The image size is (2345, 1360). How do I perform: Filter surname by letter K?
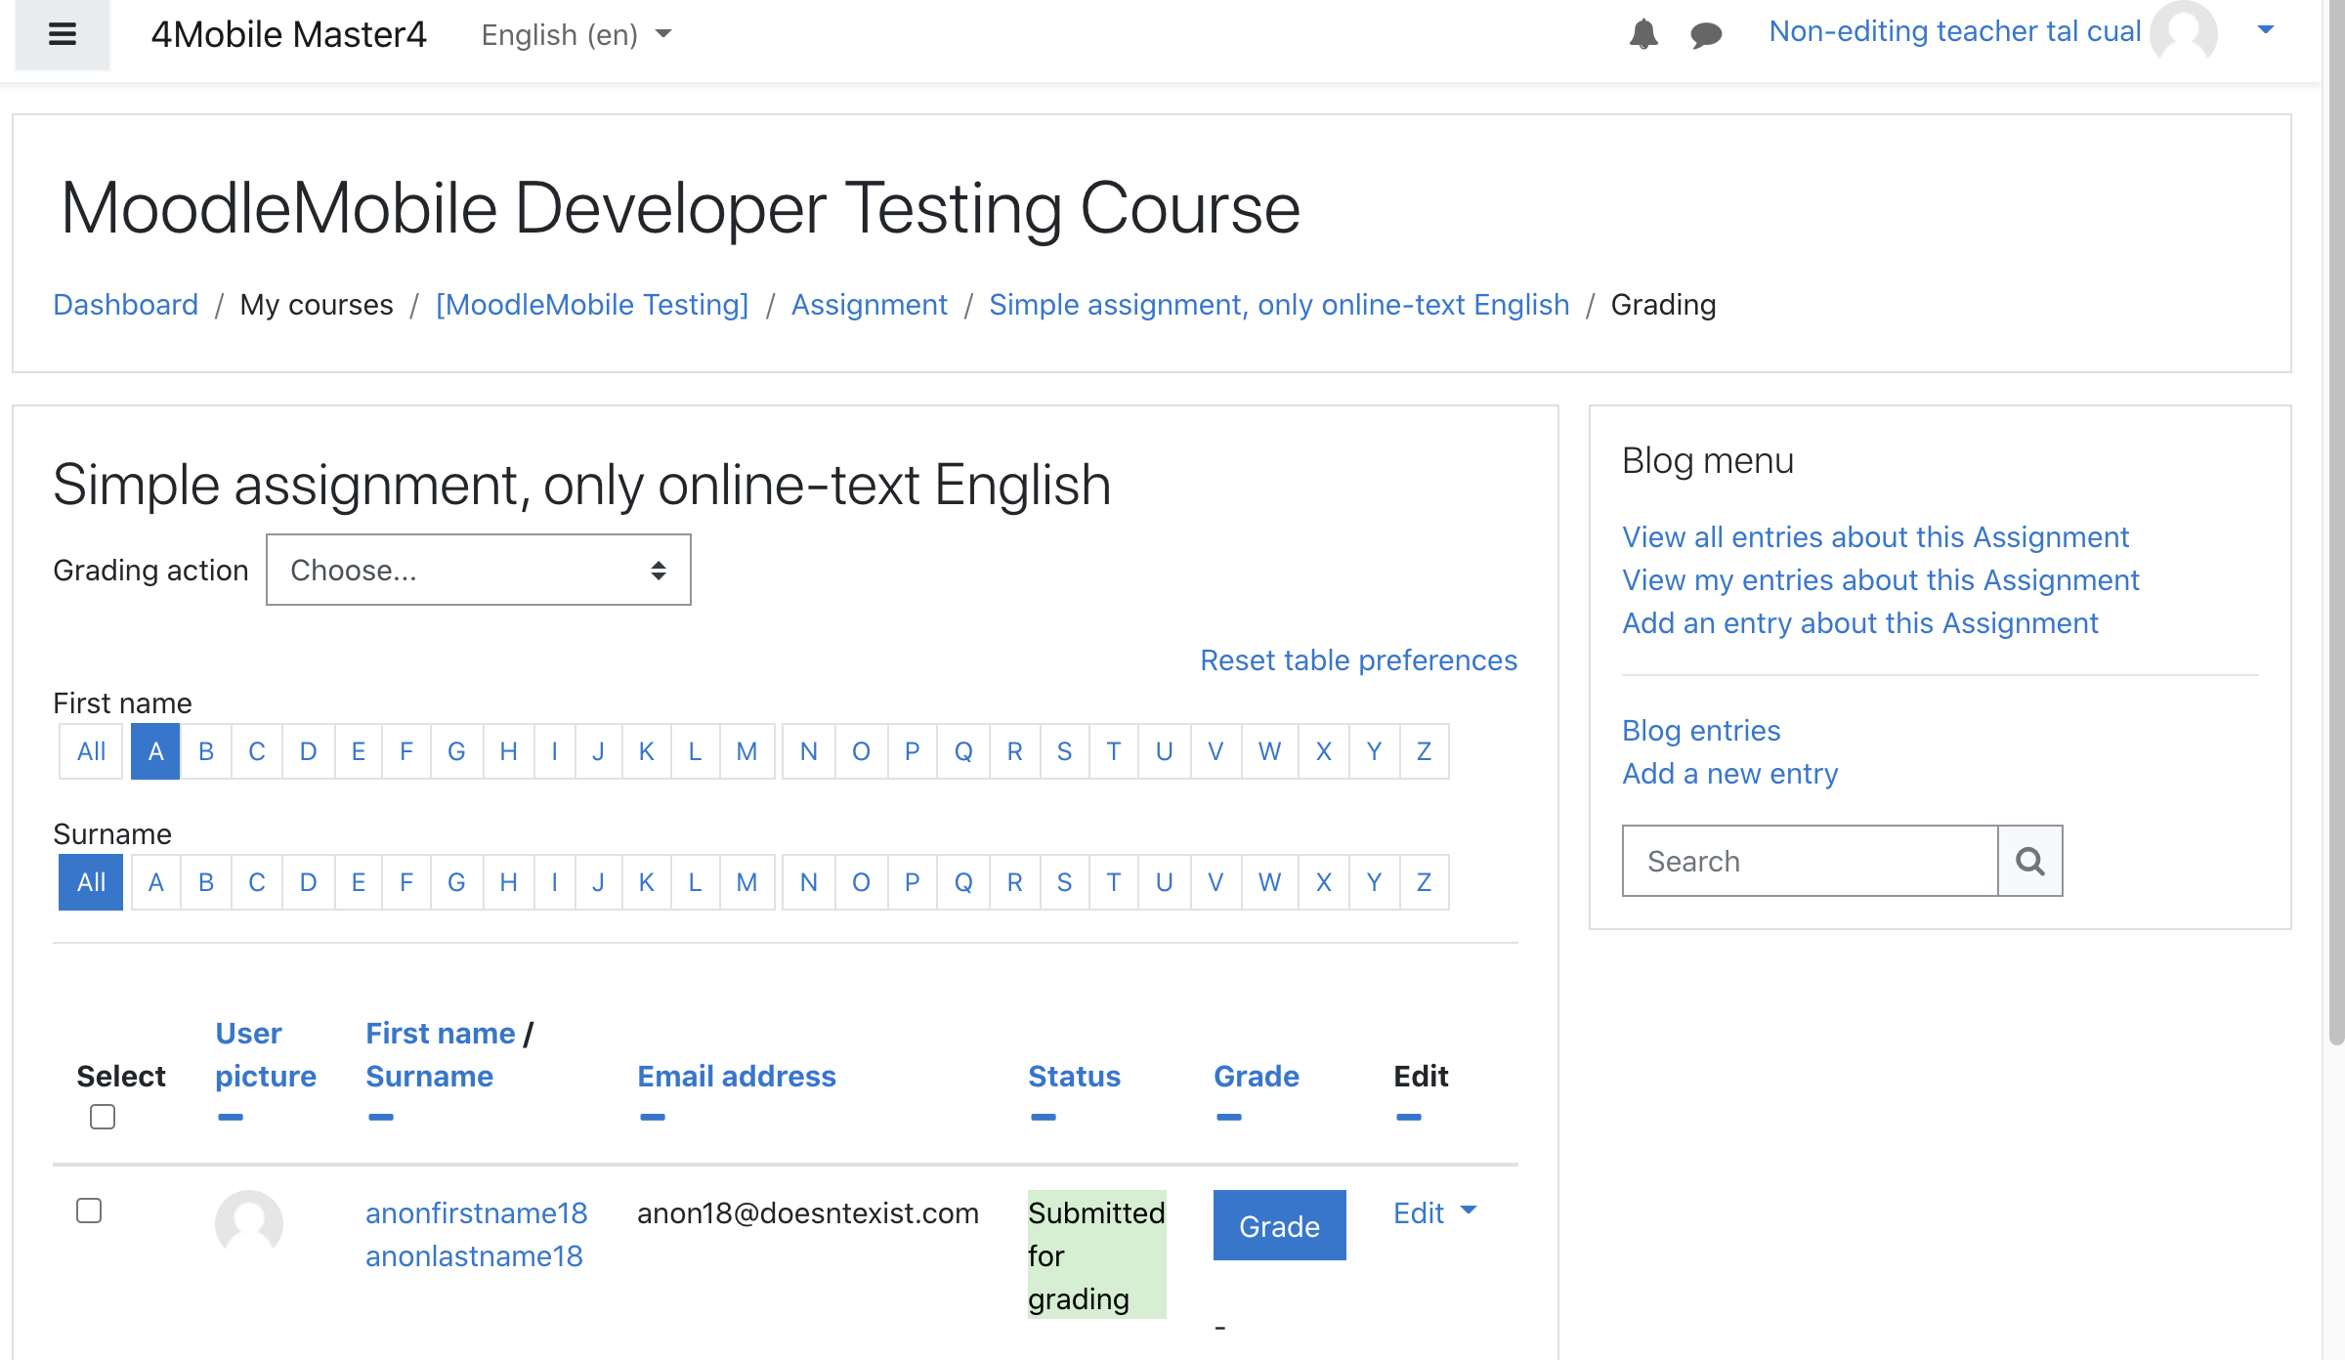647,882
